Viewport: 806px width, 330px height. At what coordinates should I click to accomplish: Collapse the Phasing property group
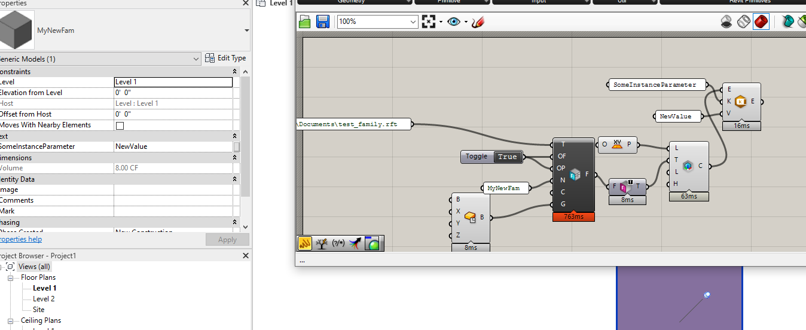[235, 222]
